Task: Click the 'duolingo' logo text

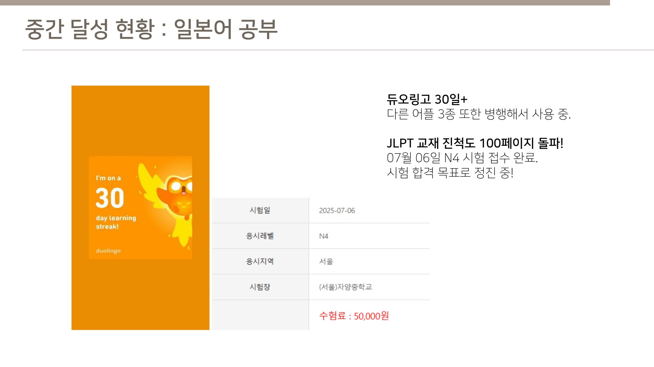Action: point(108,251)
